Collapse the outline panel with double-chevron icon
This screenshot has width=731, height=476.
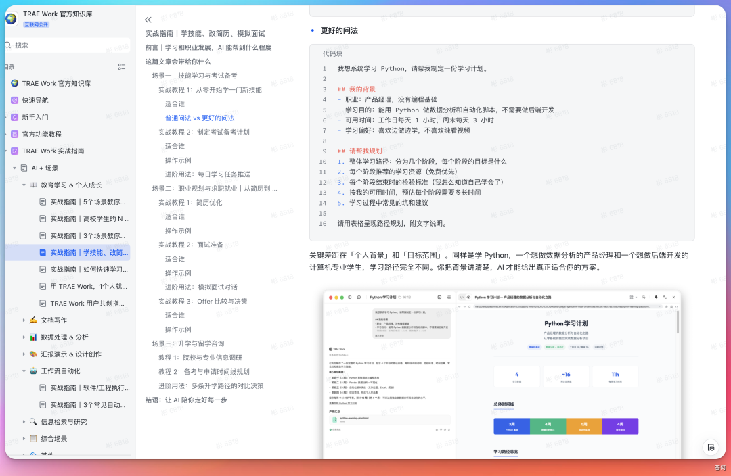148,20
